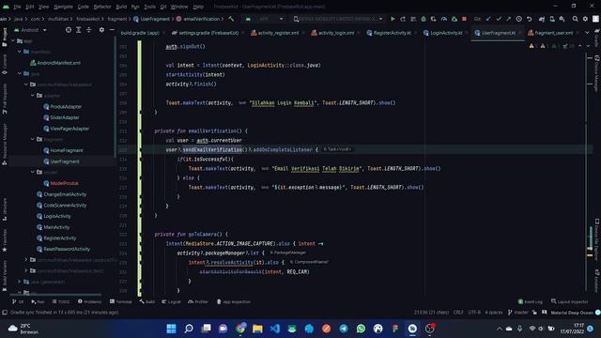
Task: Open the Logcat tool window
Action: point(171,302)
